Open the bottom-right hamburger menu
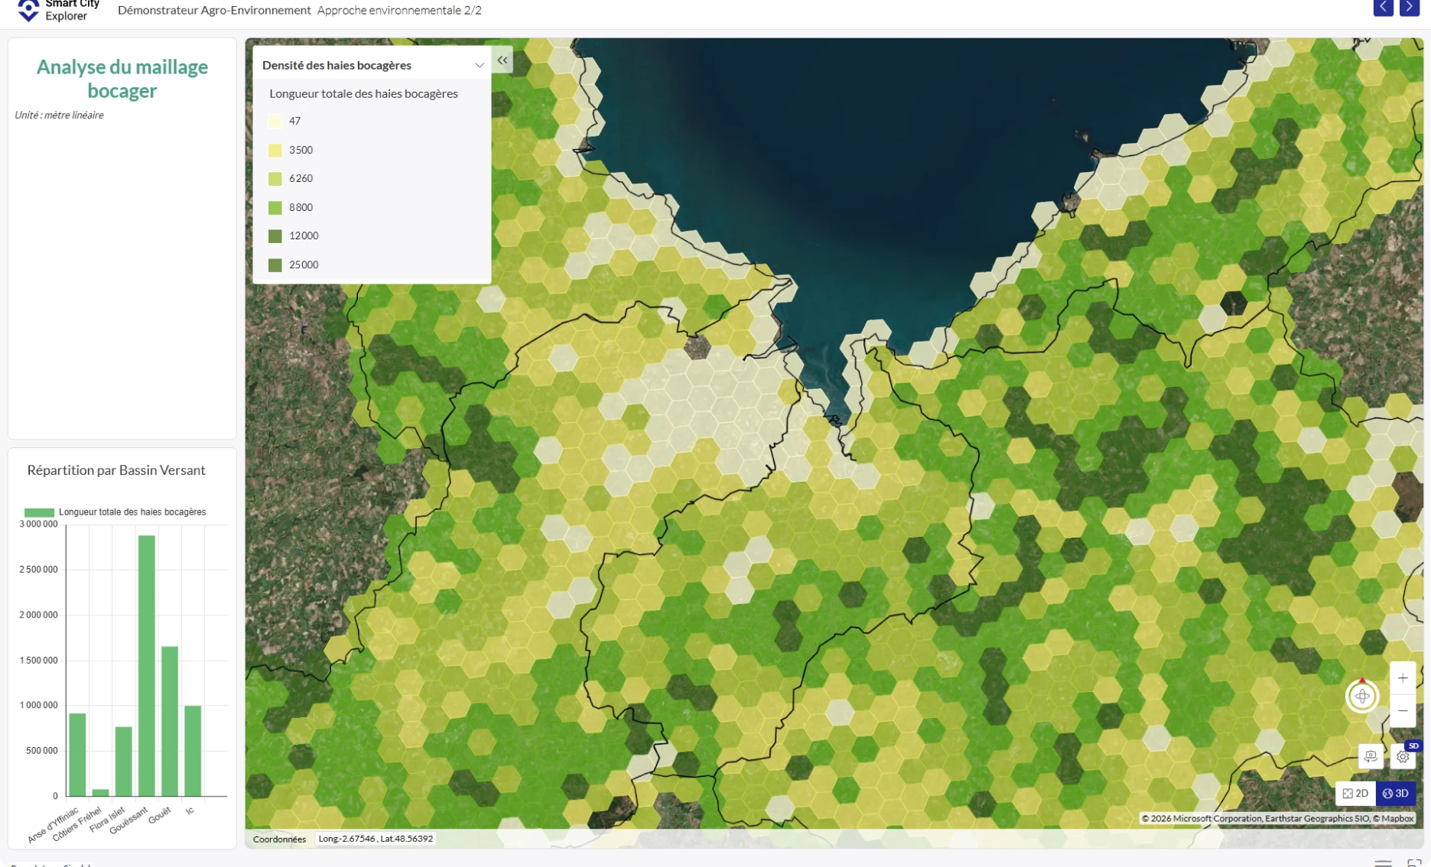1431x867 pixels. pyautogui.click(x=1383, y=862)
